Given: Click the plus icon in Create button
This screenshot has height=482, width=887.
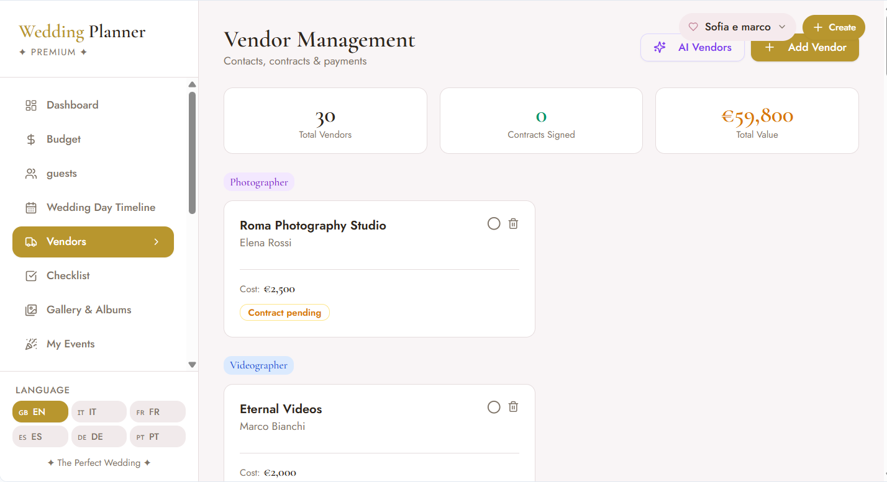Looking at the screenshot, I should 818,27.
